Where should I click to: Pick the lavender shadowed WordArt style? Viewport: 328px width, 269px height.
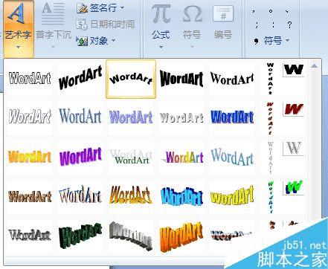point(131,117)
